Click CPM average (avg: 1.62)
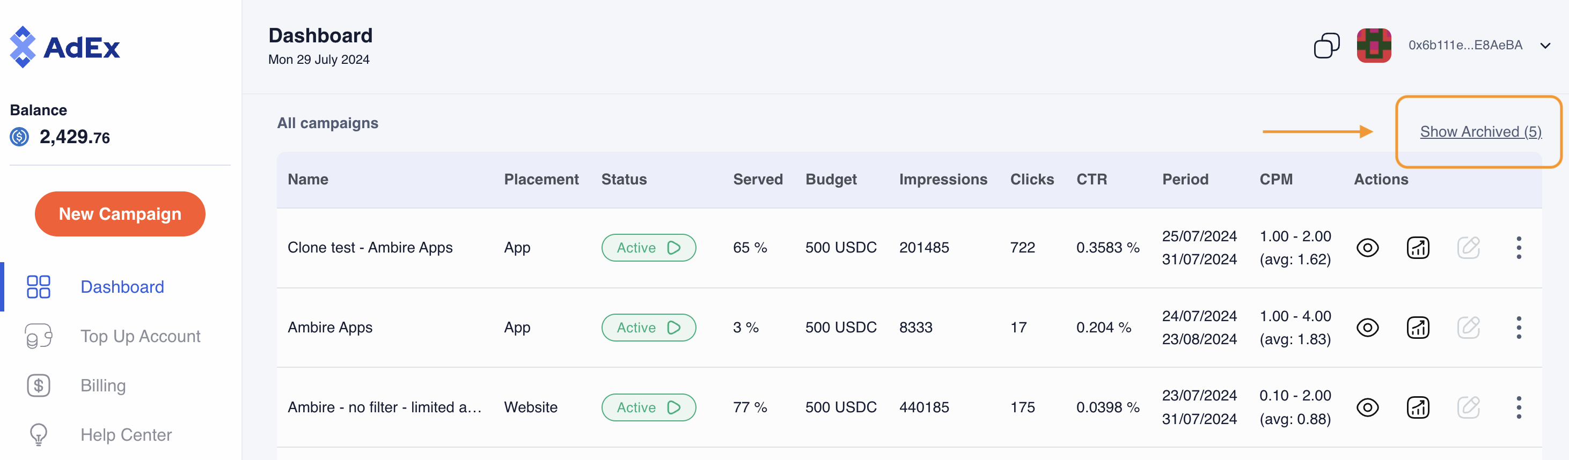The height and width of the screenshot is (460, 1569). [x=1295, y=259]
